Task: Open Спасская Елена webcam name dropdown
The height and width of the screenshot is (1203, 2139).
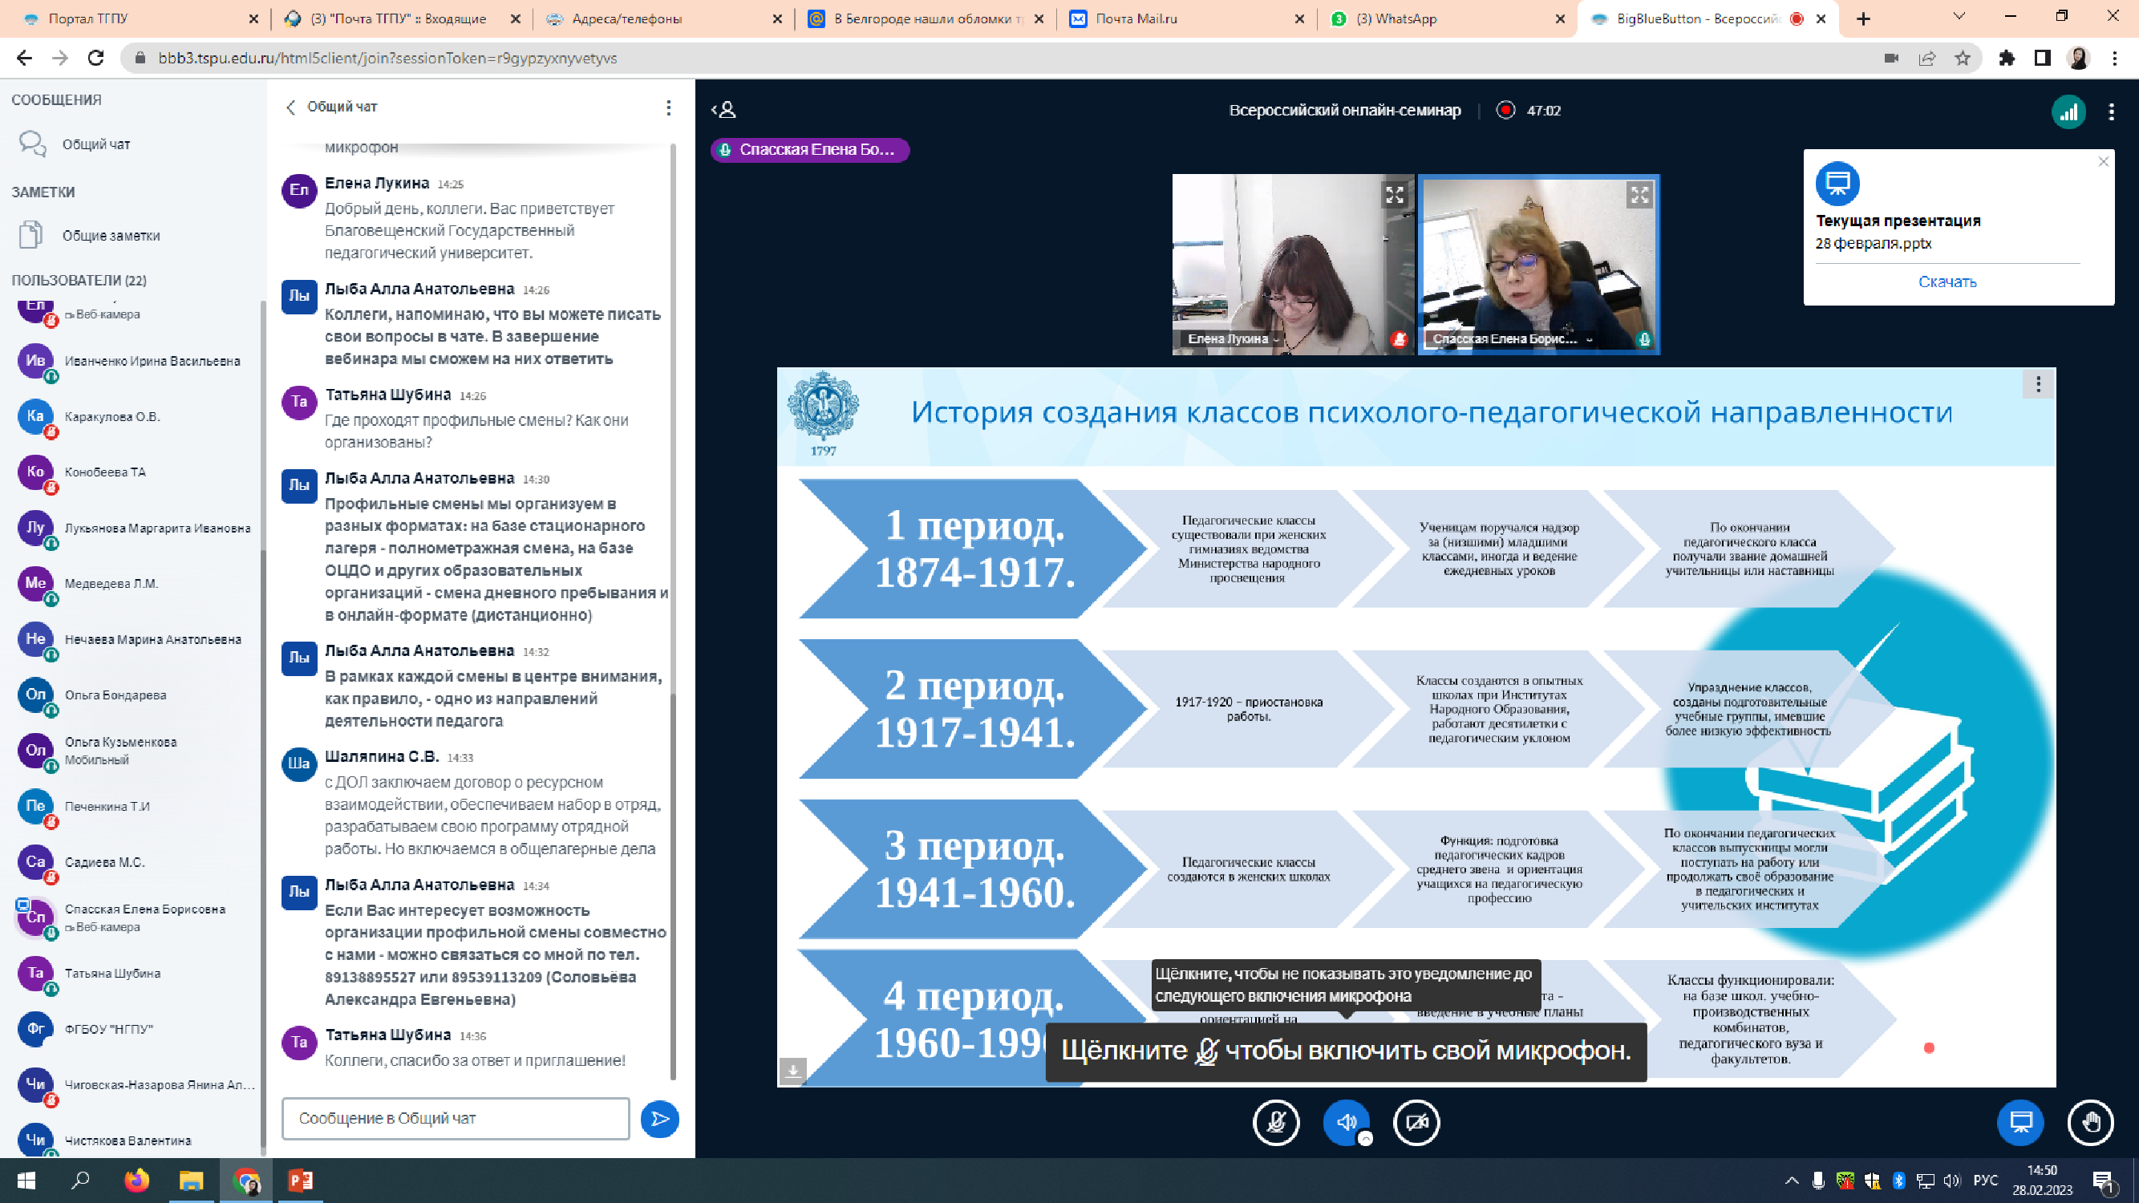Action: pyautogui.click(x=1511, y=338)
